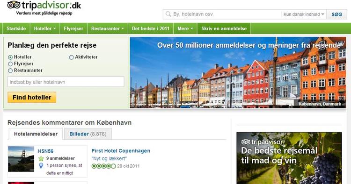
Task: Click the SØG search button
Action: (x=337, y=14)
